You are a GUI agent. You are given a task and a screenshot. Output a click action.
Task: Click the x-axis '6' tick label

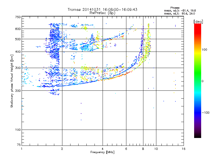click(x=126, y=149)
